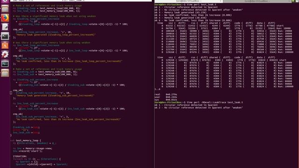Open System Monitor from the dock
Image resolution: width=299 pixels, height=168 pixels.
pyautogui.click(x=5, y=63)
